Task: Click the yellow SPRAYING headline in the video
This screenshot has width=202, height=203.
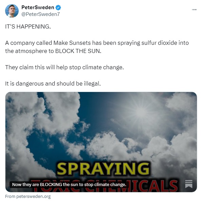Action: (103, 169)
